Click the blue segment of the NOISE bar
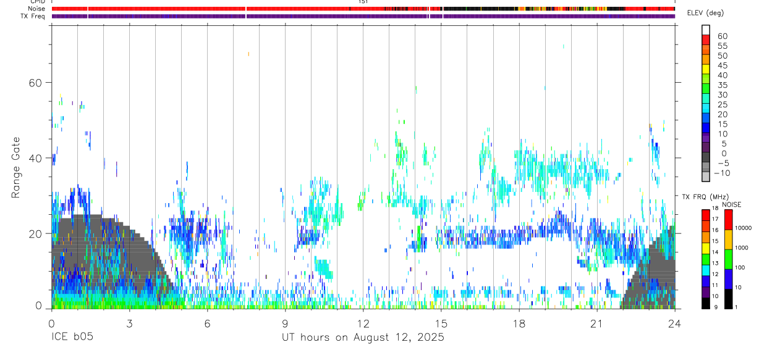The width and height of the screenshot is (759, 350). coord(728,278)
